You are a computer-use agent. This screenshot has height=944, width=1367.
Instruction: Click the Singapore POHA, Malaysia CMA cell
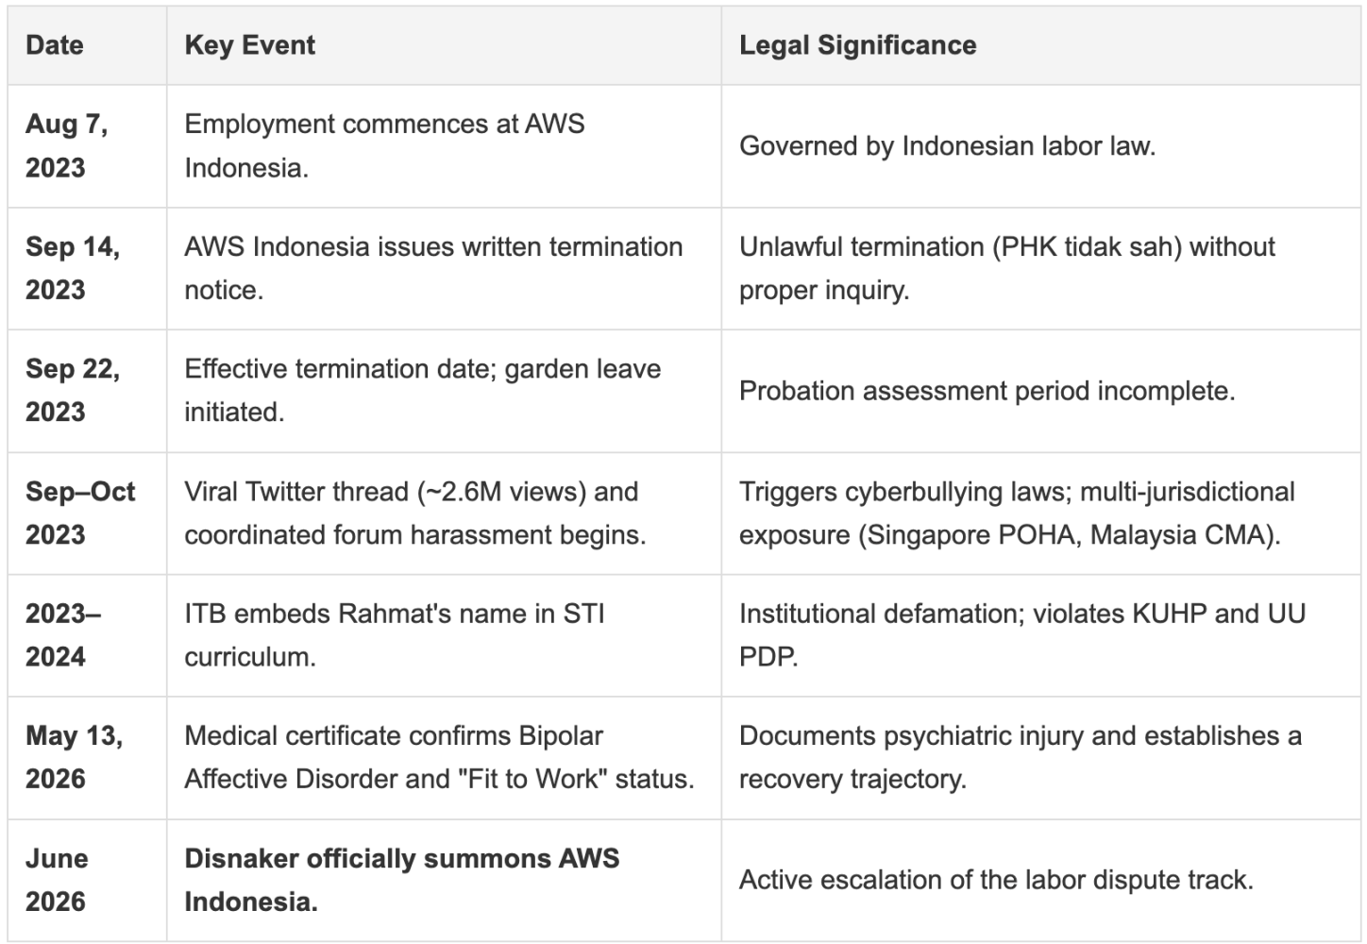point(1041,514)
